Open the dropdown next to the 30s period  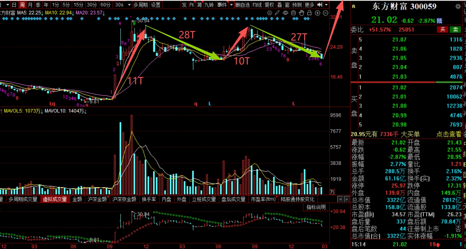[129, 5]
